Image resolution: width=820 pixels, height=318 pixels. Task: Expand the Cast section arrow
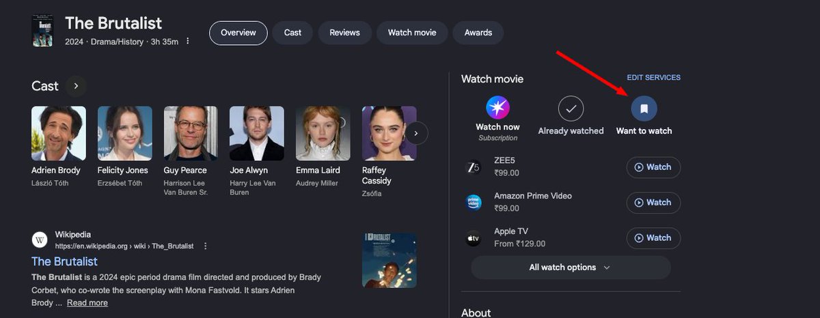click(76, 86)
